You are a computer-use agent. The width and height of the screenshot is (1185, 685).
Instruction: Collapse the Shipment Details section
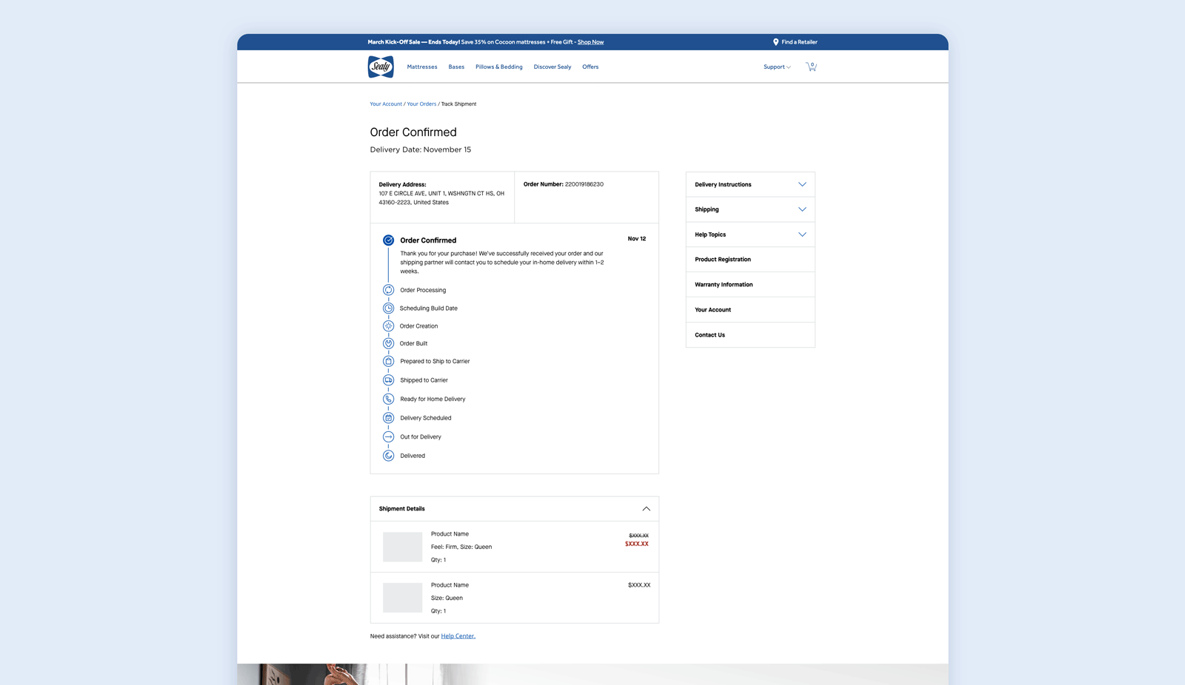point(646,509)
